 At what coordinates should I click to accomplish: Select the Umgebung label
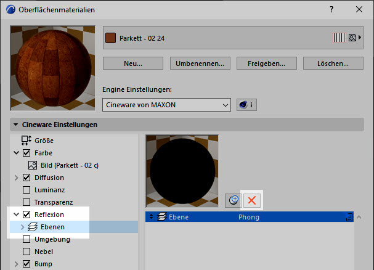[52, 239]
